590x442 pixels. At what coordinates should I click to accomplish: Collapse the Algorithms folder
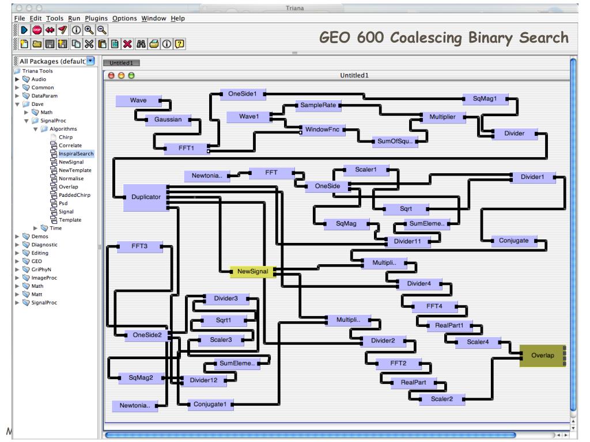tap(35, 129)
